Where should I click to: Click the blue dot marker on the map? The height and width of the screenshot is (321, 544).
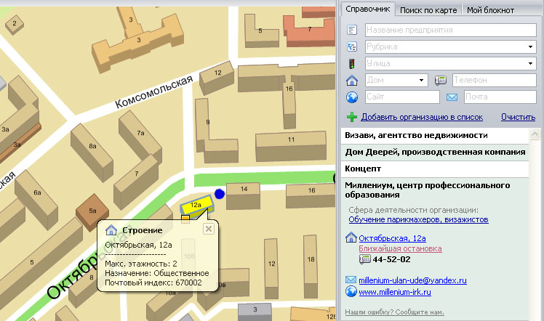[x=220, y=194]
